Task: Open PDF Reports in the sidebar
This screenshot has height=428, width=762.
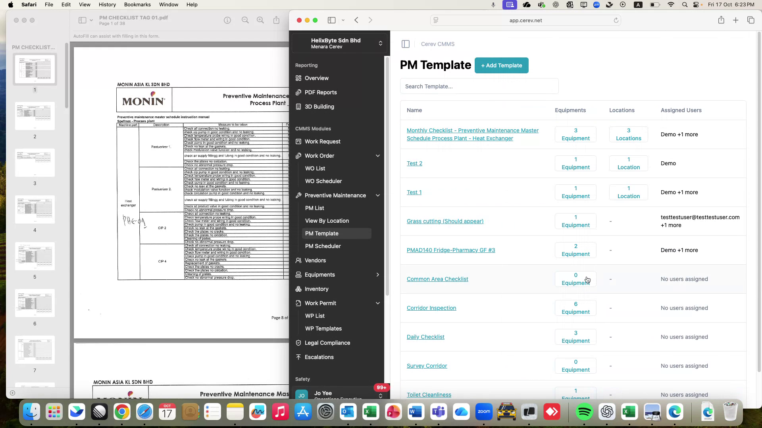Action: 321,92
